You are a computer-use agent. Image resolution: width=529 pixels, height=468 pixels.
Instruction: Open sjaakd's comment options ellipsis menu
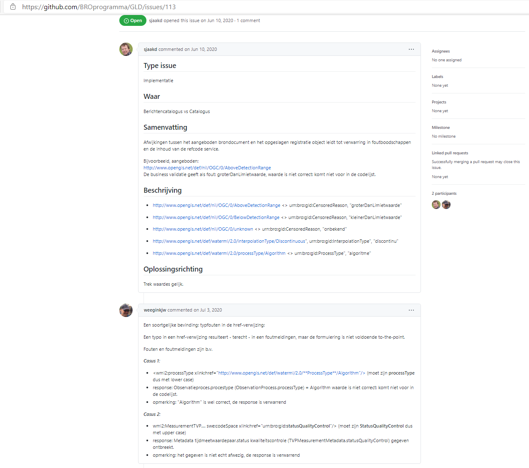pyautogui.click(x=411, y=49)
